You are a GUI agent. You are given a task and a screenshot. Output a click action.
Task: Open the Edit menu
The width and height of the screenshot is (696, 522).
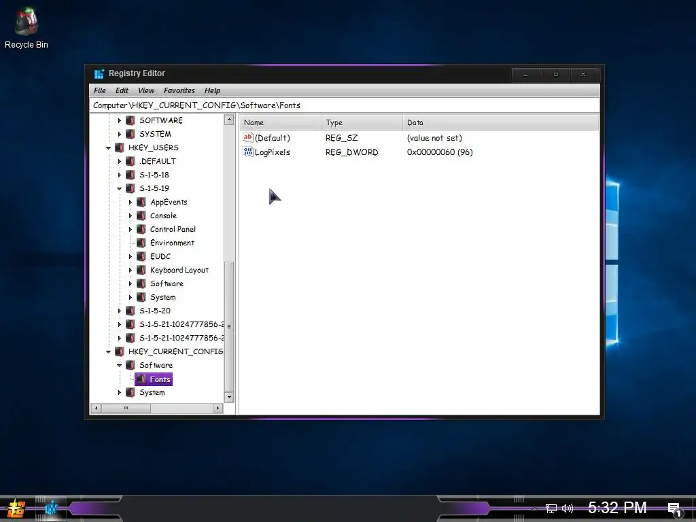(x=122, y=90)
